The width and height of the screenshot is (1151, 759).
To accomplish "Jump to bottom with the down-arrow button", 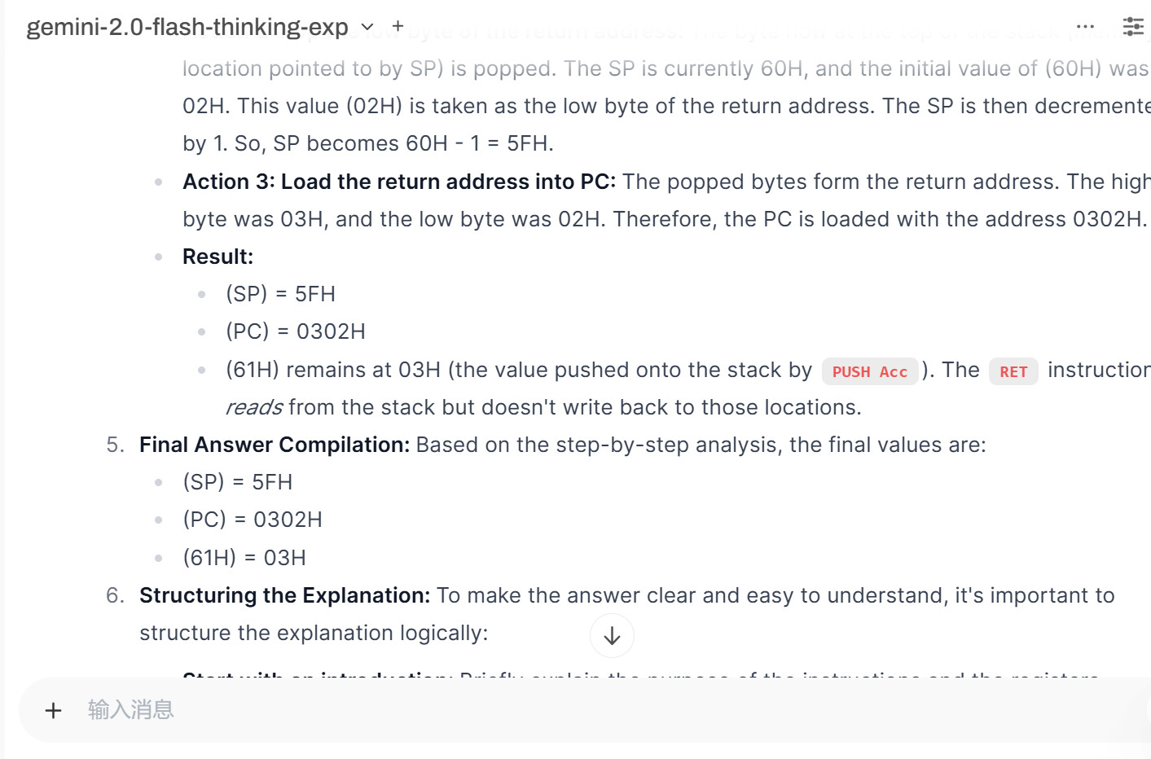I will [x=612, y=636].
